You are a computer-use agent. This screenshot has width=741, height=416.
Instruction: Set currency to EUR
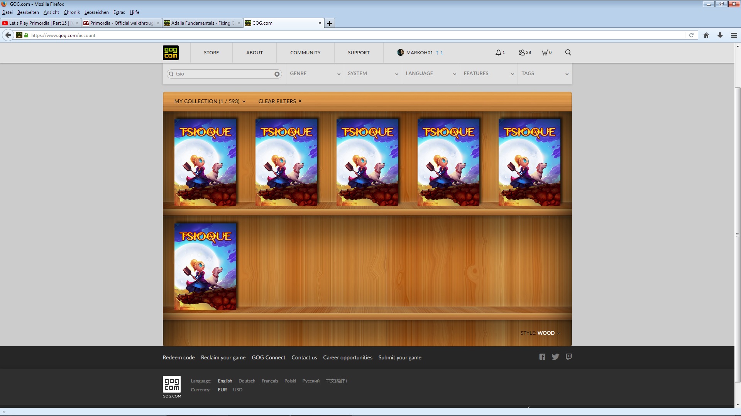tap(222, 390)
